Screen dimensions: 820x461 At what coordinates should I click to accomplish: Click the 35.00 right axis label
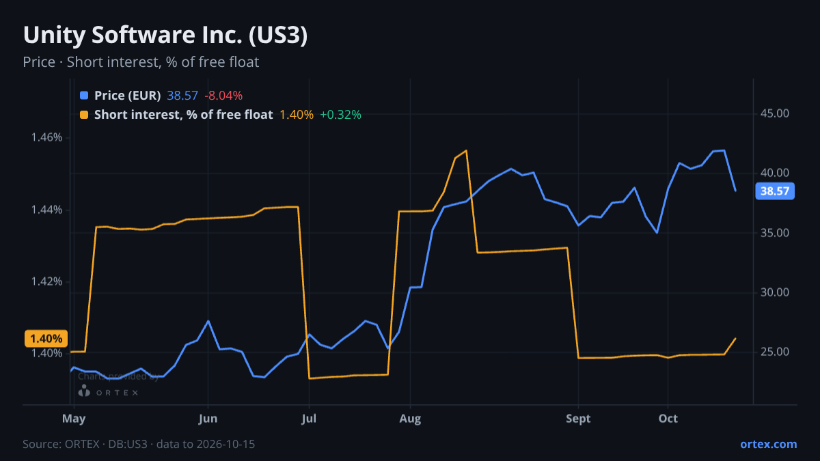tap(775, 233)
